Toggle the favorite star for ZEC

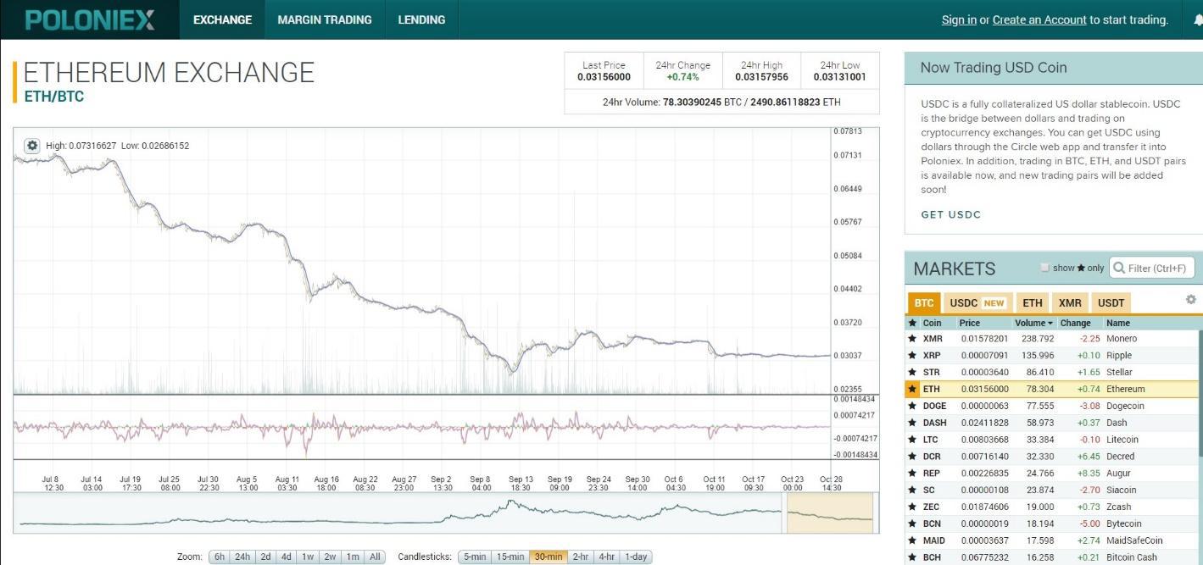tap(912, 507)
